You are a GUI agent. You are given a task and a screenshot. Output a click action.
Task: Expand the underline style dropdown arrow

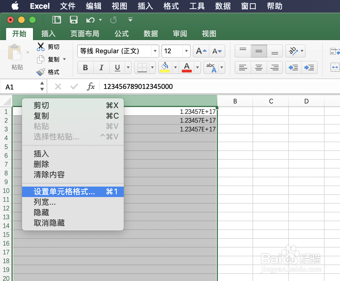tap(128, 68)
